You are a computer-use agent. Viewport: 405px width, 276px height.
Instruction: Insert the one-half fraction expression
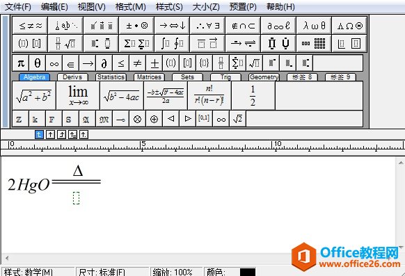coord(253,96)
